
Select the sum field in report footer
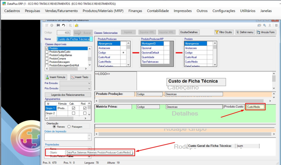[x=248, y=146]
